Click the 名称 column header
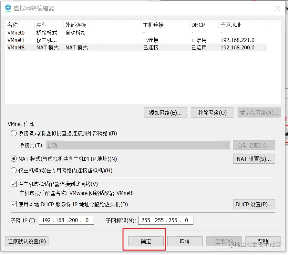288x255 pixels. pyautogui.click(x=20, y=25)
